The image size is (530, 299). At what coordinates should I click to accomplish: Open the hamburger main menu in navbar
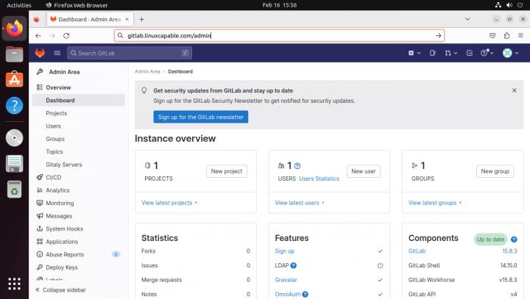point(57,53)
